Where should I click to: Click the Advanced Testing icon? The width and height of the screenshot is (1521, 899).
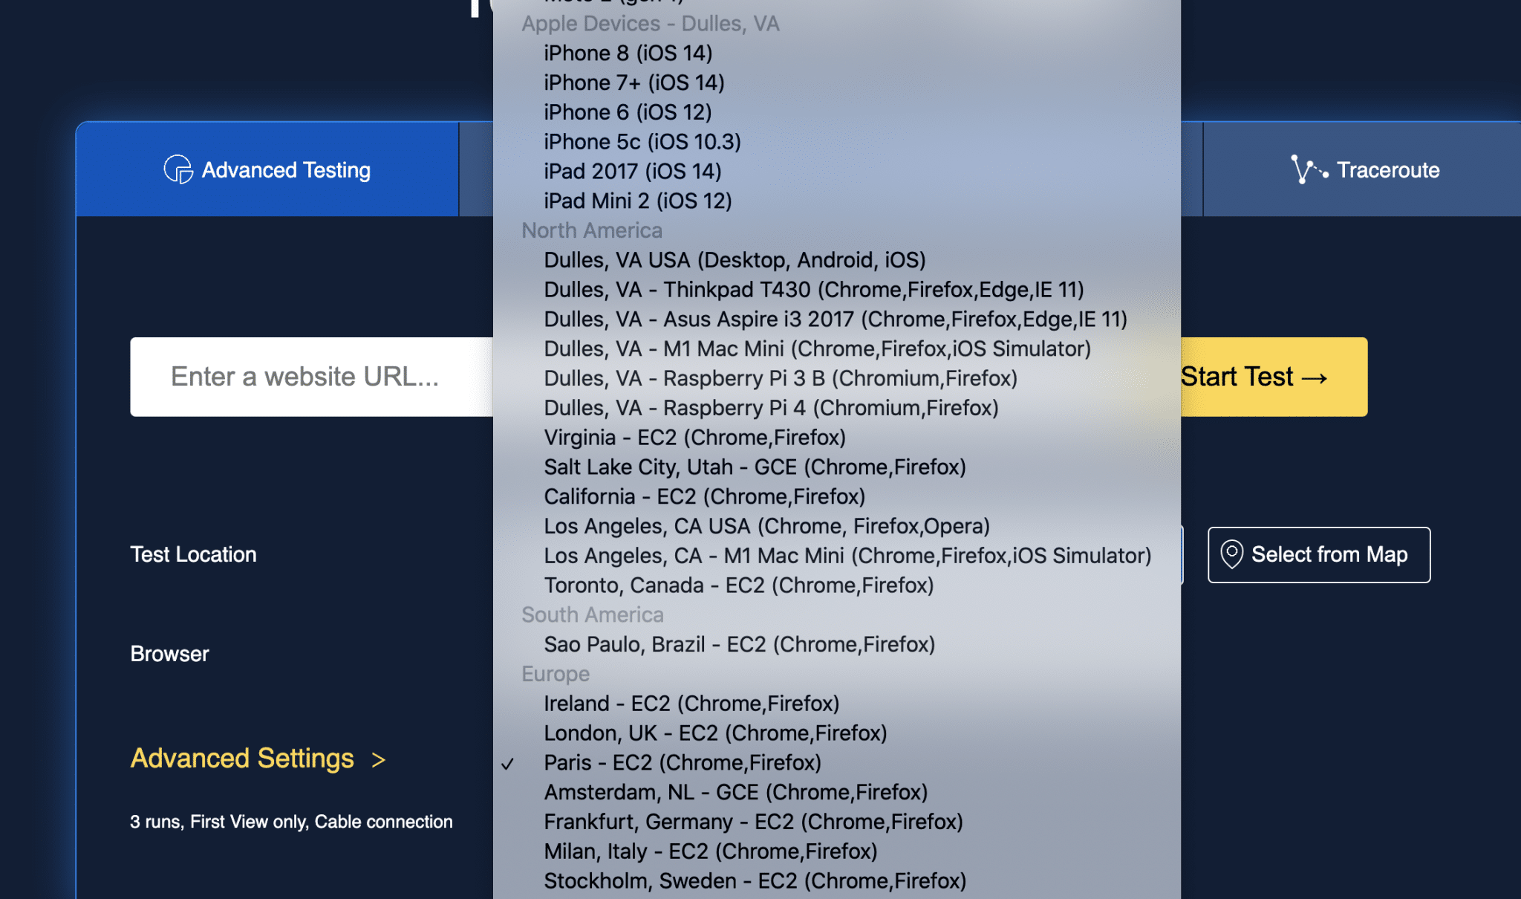click(x=175, y=169)
